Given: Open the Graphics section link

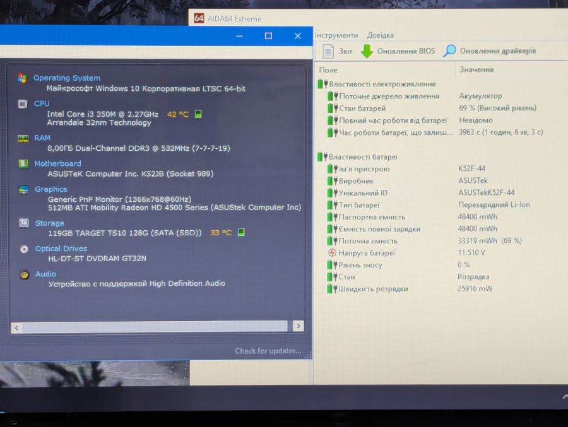Looking at the screenshot, I should pyautogui.click(x=51, y=189).
